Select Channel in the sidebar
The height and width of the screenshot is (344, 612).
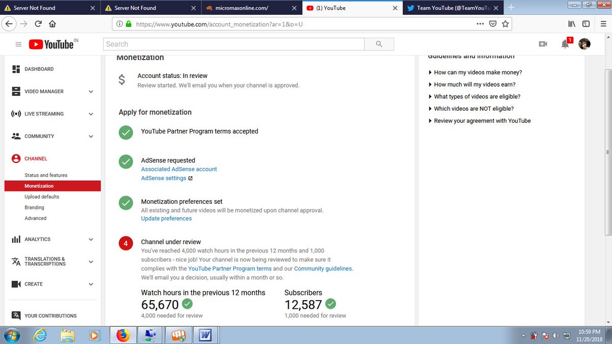pos(35,158)
